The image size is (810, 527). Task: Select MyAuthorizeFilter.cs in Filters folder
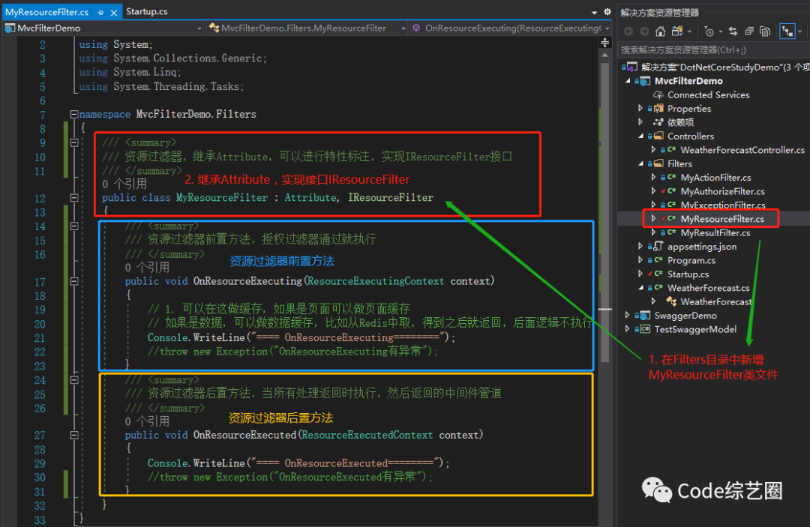coord(722,191)
